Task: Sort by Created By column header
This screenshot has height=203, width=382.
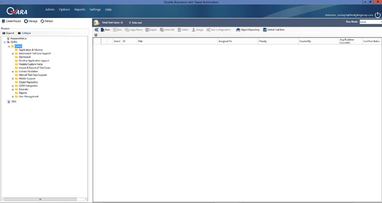Action: click(319, 41)
